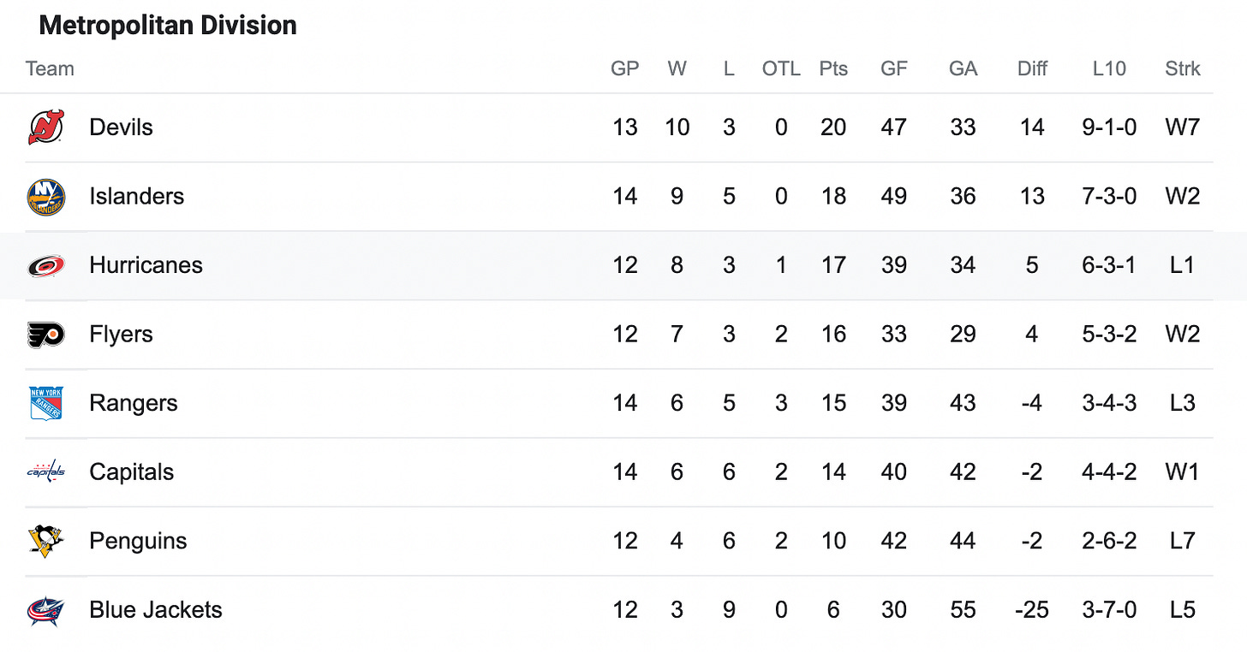Click the Islanders team logo
The image size is (1247, 652).
point(45,197)
